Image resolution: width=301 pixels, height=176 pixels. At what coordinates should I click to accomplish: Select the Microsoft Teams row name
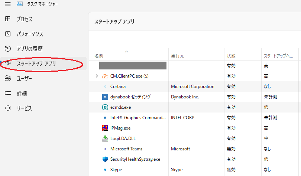tap(126, 149)
